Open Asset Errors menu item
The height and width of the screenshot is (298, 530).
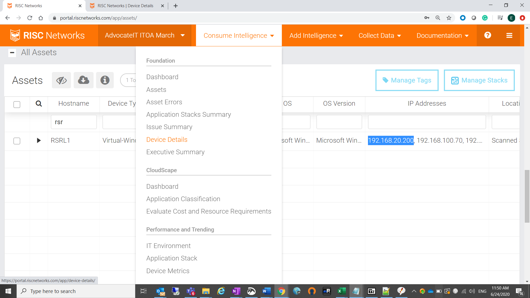tap(164, 102)
